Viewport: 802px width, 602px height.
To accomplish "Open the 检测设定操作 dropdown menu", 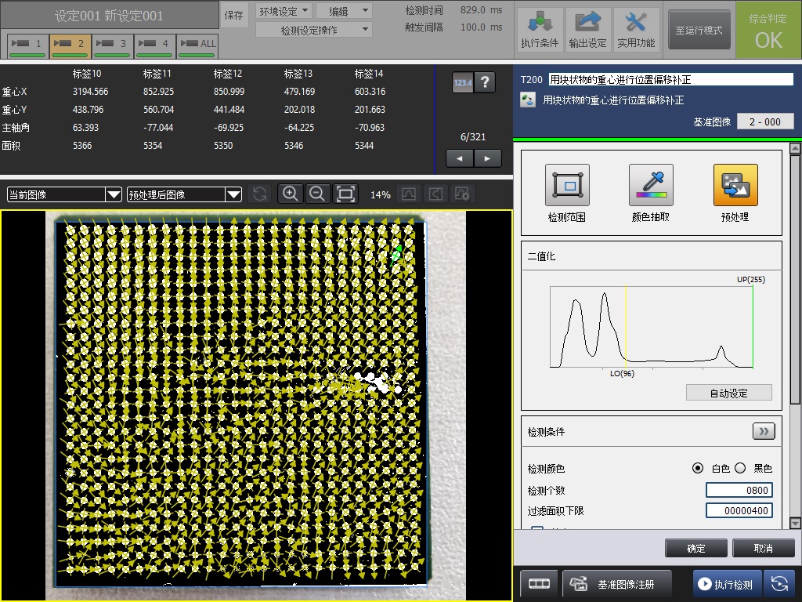I will coord(314,30).
